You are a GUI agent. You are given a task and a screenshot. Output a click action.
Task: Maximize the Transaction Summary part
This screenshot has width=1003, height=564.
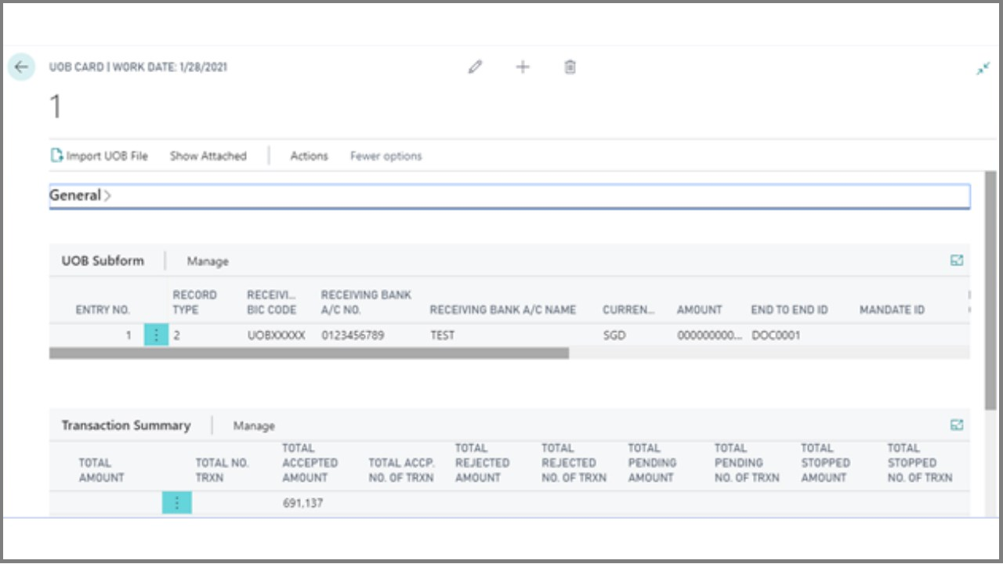957,425
